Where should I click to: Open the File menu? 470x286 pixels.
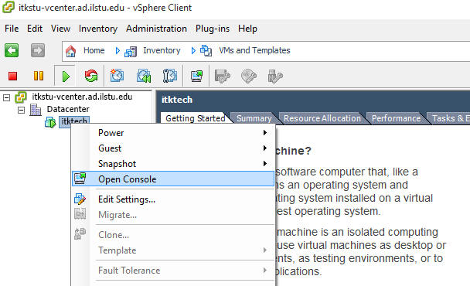tap(12, 29)
